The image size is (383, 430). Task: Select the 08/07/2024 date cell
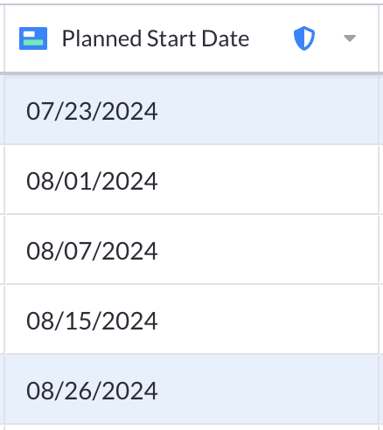click(x=191, y=250)
